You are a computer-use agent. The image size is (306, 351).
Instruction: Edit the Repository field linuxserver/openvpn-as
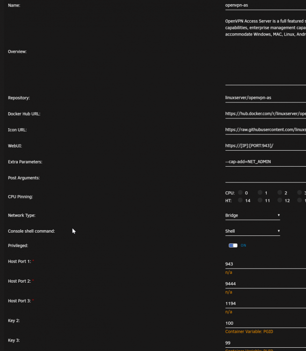tap(265, 98)
